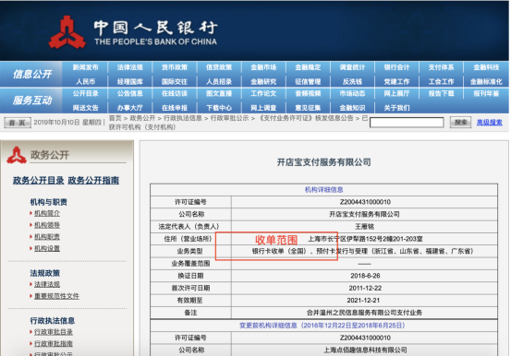Go to 金融研究 in the navigation
The image size is (511, 356).
click(263, 82)
